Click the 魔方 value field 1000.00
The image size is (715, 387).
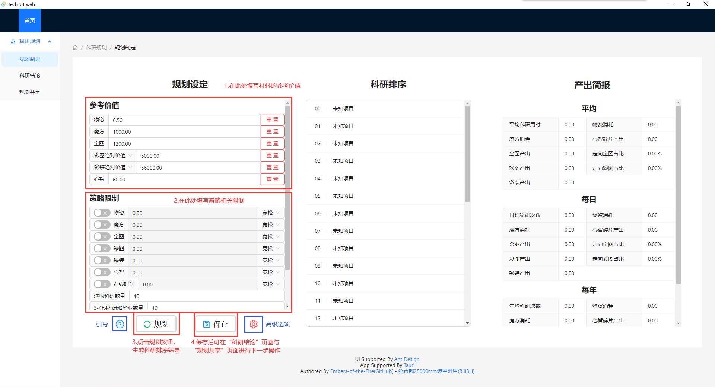pos(184,132)
